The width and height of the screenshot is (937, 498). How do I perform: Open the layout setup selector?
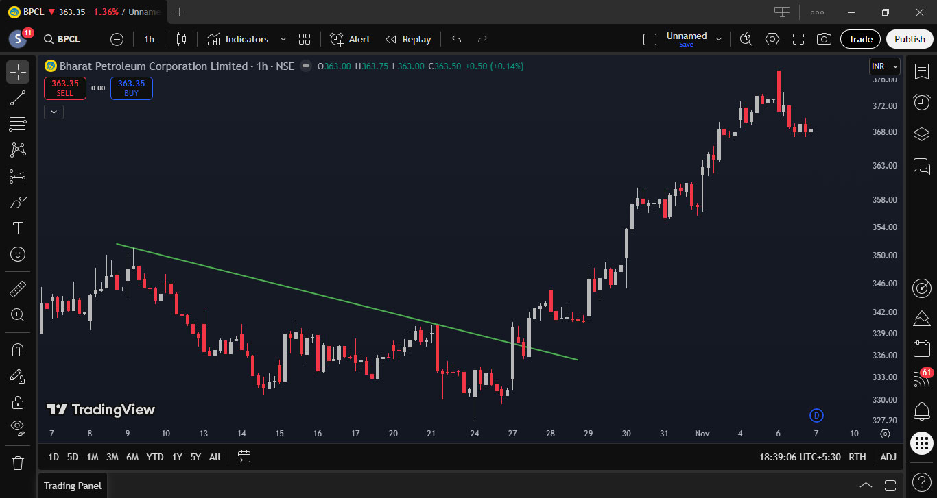pos(650,39)
